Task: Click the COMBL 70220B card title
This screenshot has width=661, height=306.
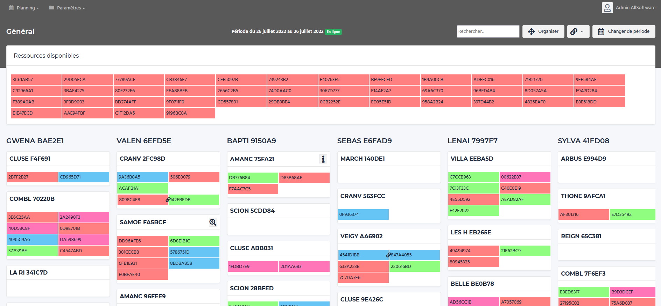Action: coord(32,199)
